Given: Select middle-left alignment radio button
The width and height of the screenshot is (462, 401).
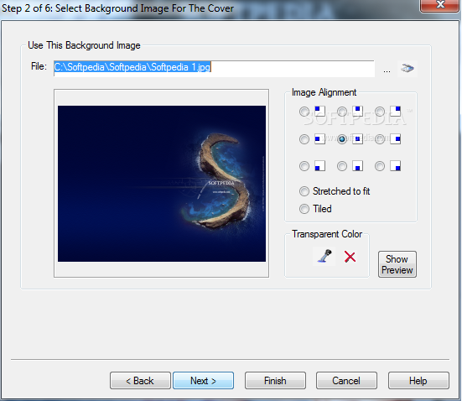Looking at the screenshot, I should pos(304,139).
